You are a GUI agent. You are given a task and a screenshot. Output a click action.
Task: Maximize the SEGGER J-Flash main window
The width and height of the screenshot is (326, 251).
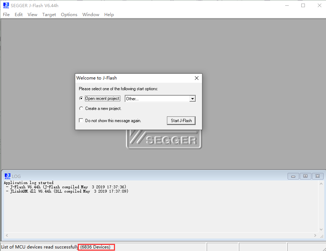pos(303,5)
